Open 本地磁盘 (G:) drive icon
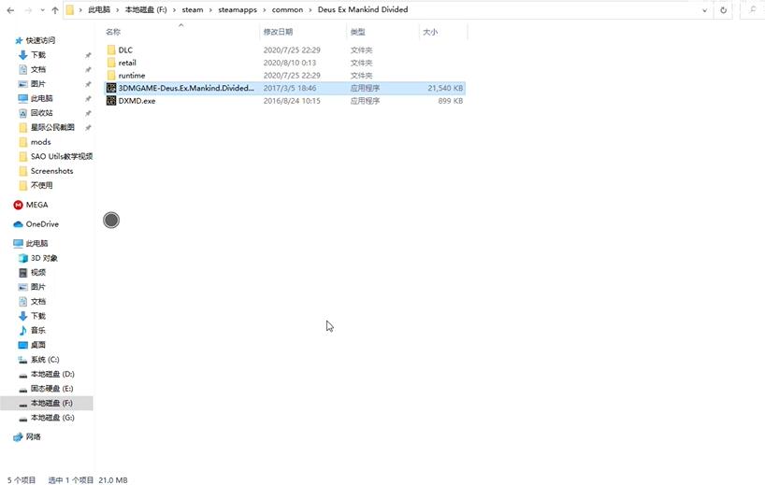Screen dimensions: 765x485 [x=23, y=419]
